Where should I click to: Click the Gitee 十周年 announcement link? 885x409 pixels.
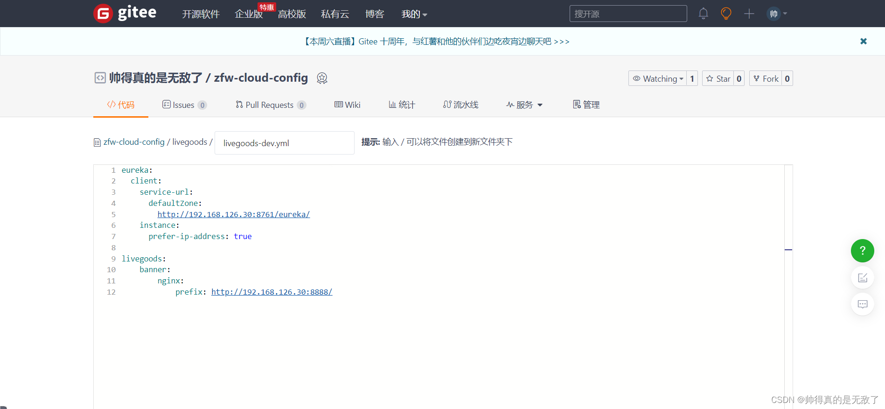(x=436, y=42)
